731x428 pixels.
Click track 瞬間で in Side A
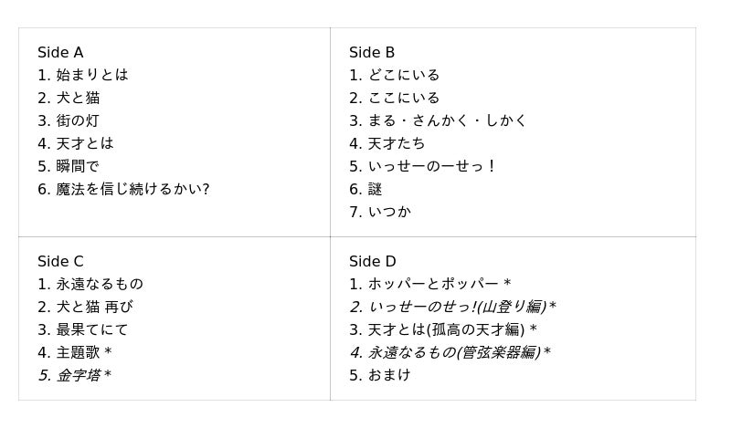[x=78, y=167]
